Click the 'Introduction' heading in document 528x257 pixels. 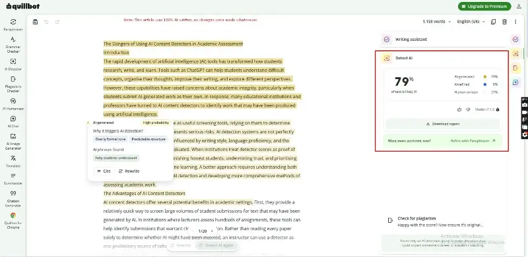tap(116, 53)
